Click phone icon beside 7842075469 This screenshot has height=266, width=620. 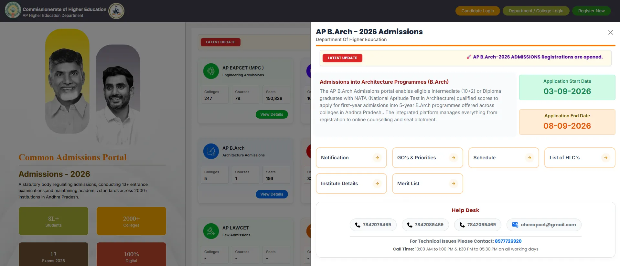click(x=358, y=225)
